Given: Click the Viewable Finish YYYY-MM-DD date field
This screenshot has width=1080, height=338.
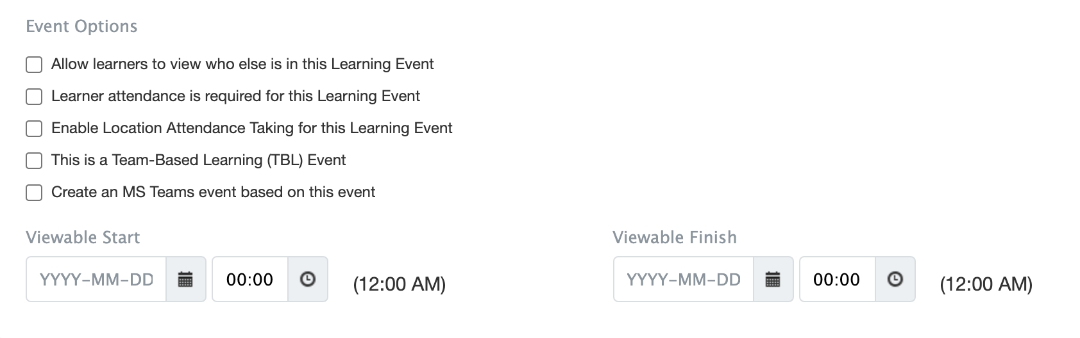Looking at the screenshot, I should click(684, 279).
